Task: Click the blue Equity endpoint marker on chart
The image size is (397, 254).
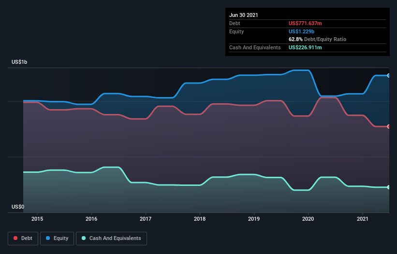Action: click(x=389, y=75)
